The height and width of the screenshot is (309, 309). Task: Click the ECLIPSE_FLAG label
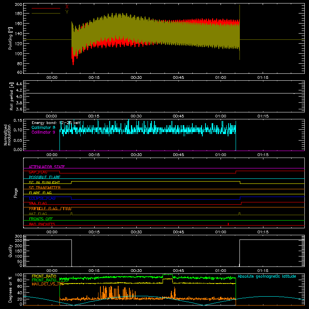(42, 198)
